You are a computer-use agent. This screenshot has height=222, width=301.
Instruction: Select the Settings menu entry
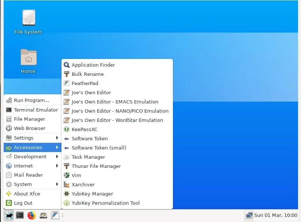pos(32,138)
